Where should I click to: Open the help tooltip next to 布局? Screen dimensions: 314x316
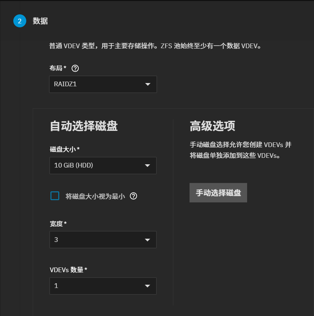pyautogui.click(x=75, y=68)
